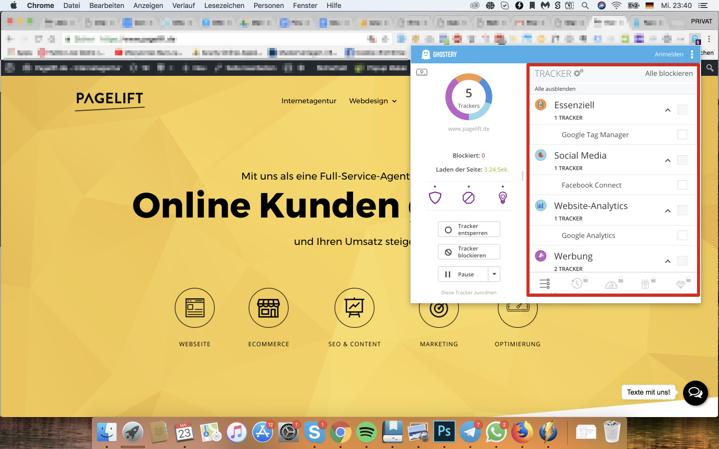Open Telegram from the dock
The width and height of the screenshot is (719, 449).
pos(470,432)
